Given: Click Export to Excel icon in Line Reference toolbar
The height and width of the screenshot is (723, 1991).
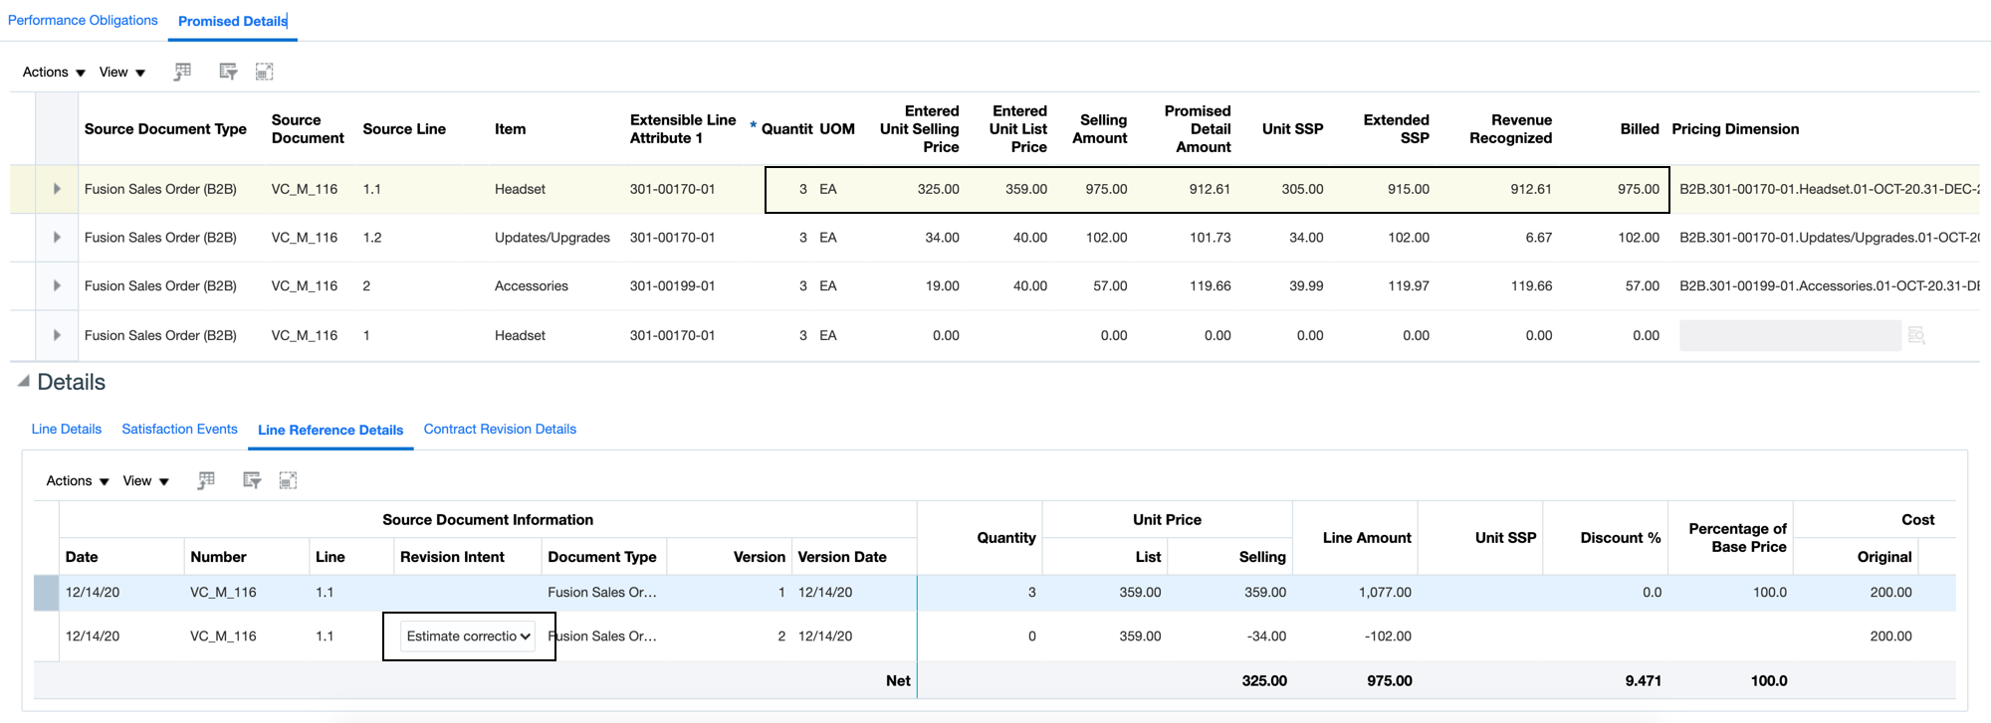Looking at the screenshot, I should (x=206, y=480).
